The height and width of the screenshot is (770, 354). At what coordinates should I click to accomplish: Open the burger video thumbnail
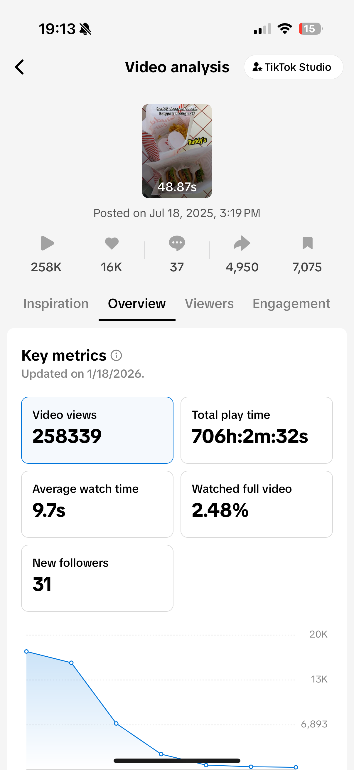(177, 151)
